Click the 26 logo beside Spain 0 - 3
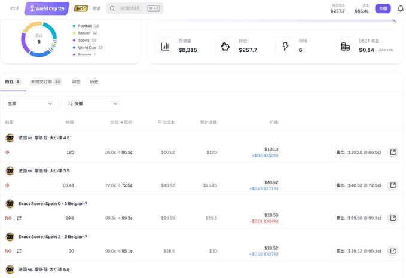406x278 pixels. pos(10,204)
